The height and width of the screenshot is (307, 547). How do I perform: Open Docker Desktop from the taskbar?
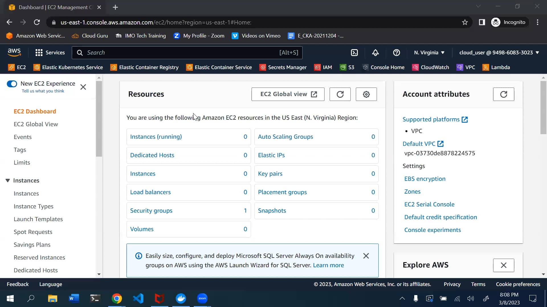tap(181, 298)
